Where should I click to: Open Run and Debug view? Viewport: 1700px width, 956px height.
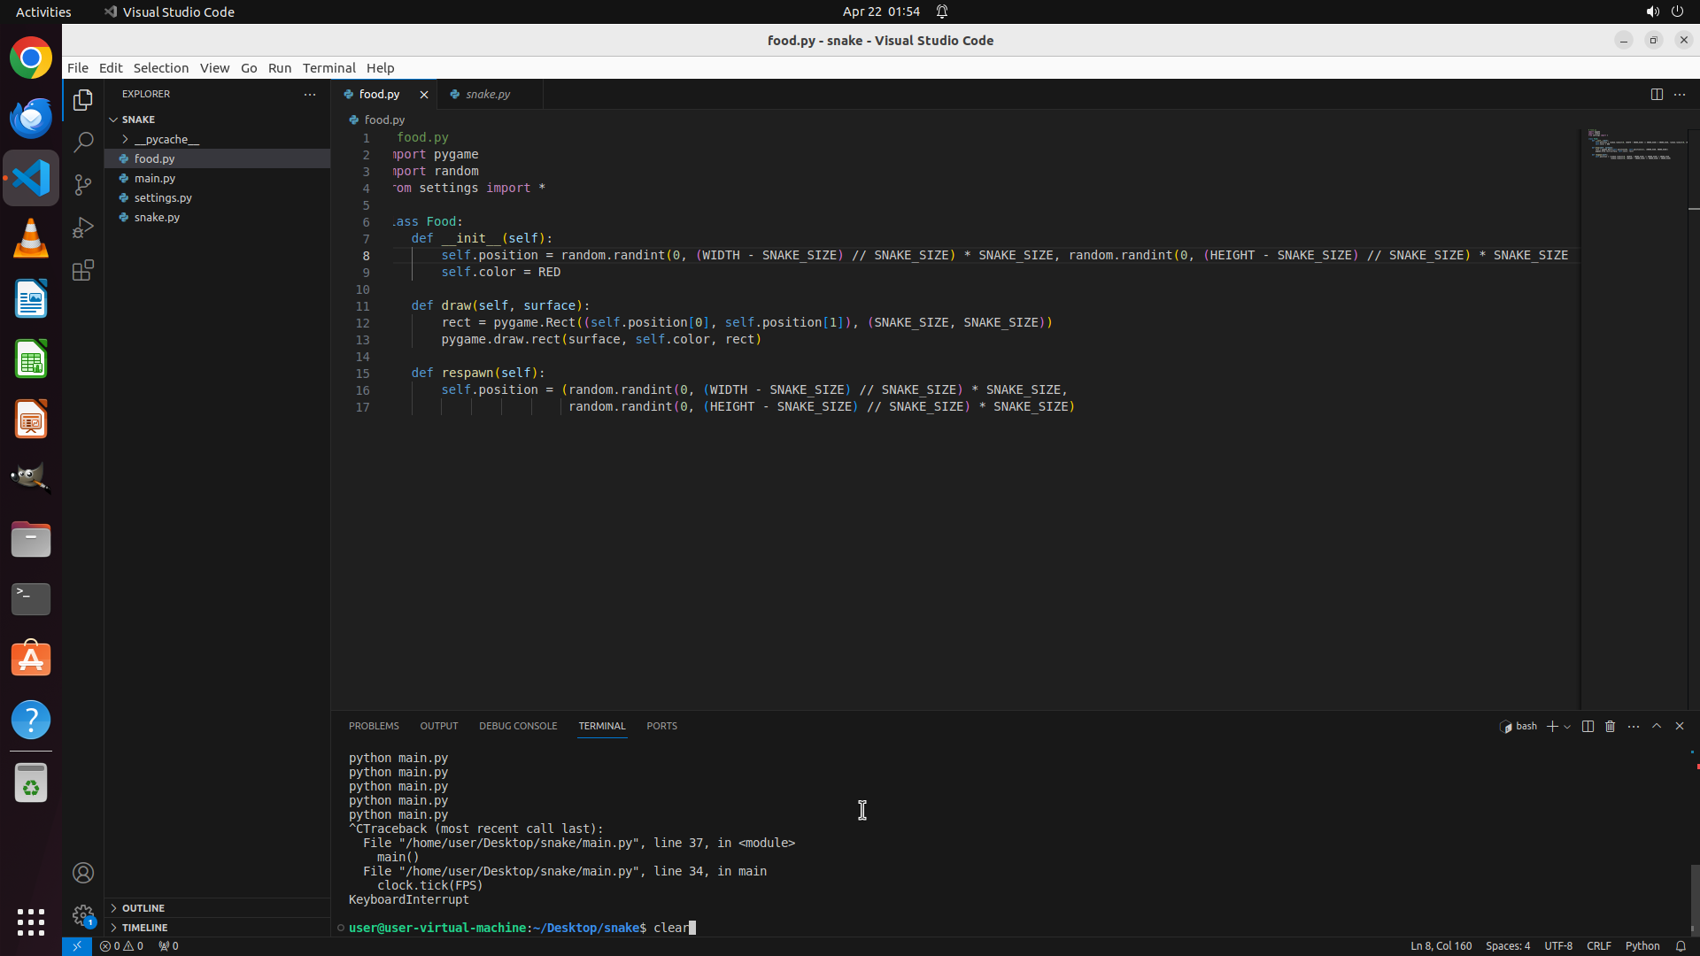(83, 227)
